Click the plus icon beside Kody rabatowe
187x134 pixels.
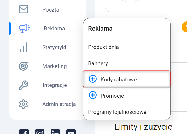click(93, 79)
